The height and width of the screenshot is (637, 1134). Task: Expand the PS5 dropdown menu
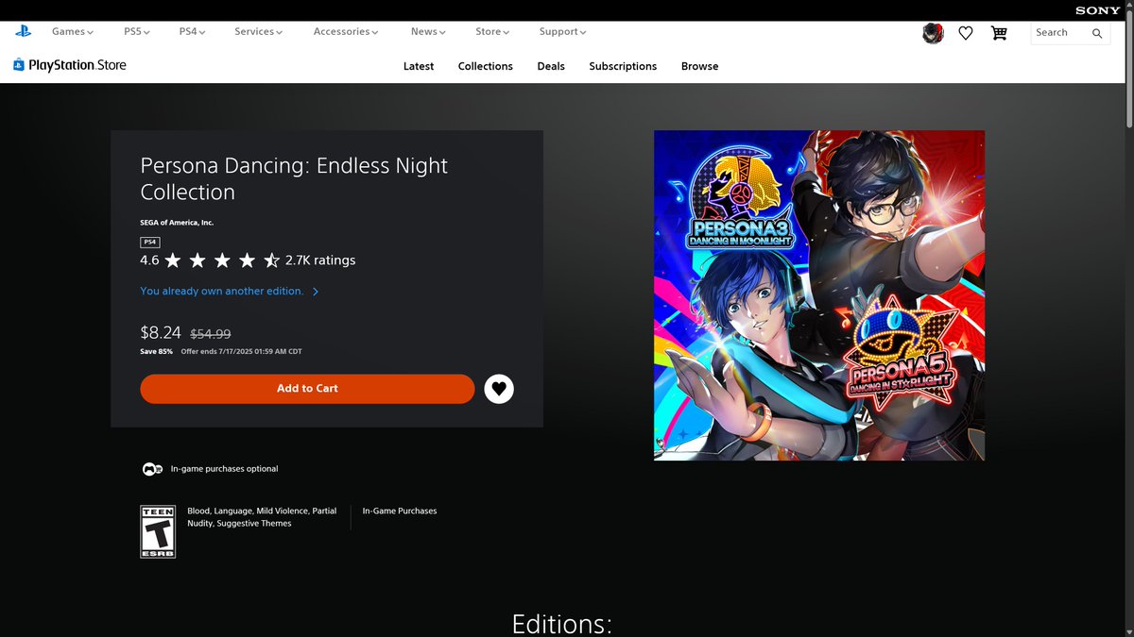click(x=136, y=31)
